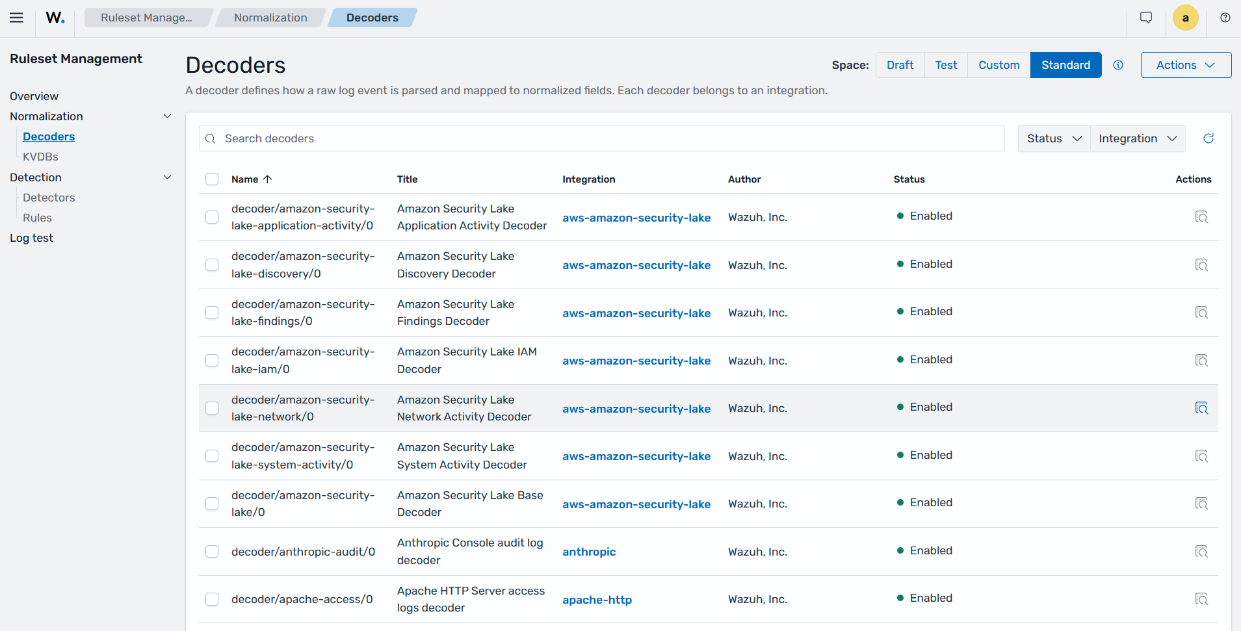1241x631 pixels.
Task: Open the apache-http integration link
Action: (x=597, y=600)
